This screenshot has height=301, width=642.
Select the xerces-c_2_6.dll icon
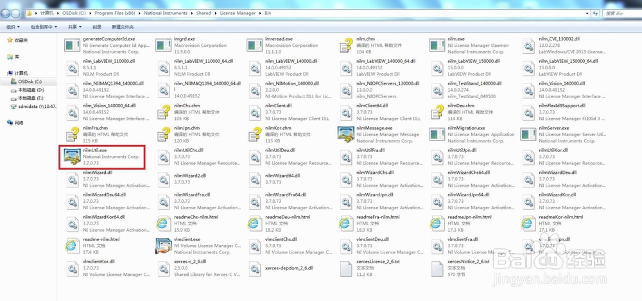click(x=163, y=268)
